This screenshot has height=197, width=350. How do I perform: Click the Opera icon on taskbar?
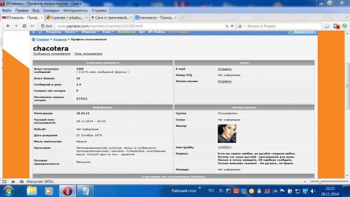[x=67, y=191]
